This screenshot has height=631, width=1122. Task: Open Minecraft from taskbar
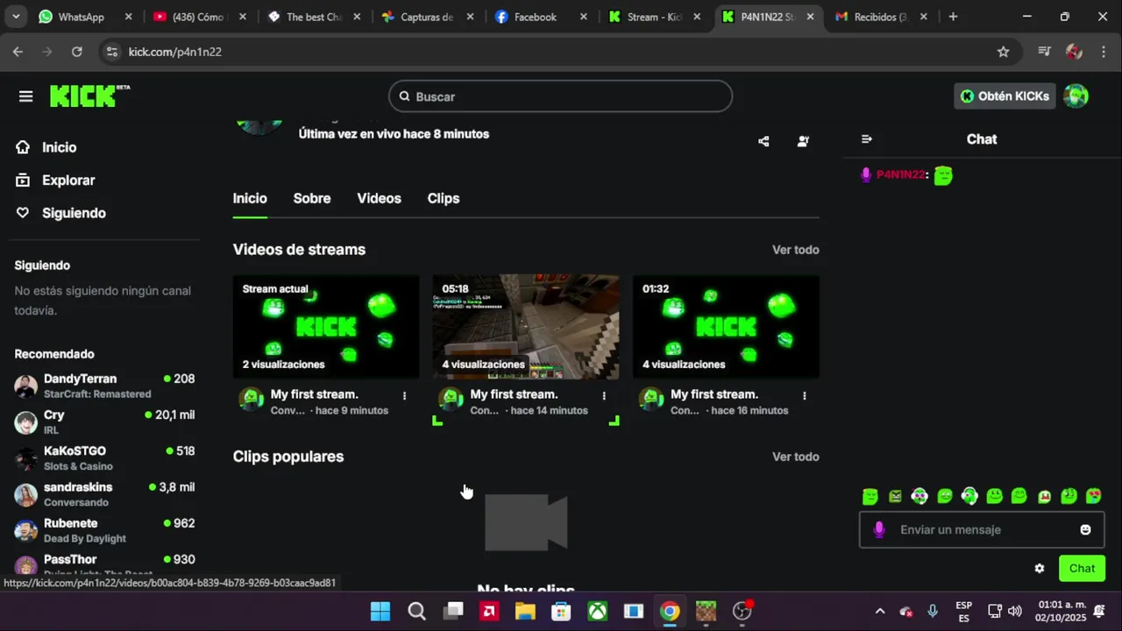tap(706, 611)
